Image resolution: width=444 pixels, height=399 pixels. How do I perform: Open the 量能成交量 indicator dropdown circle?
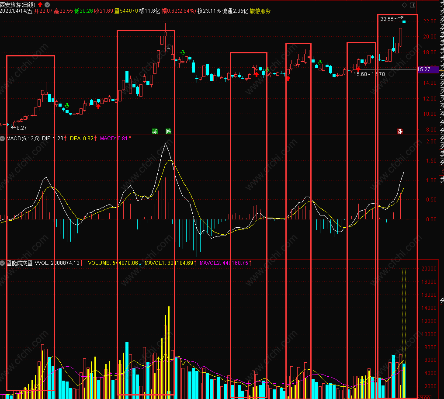[3, 263]
